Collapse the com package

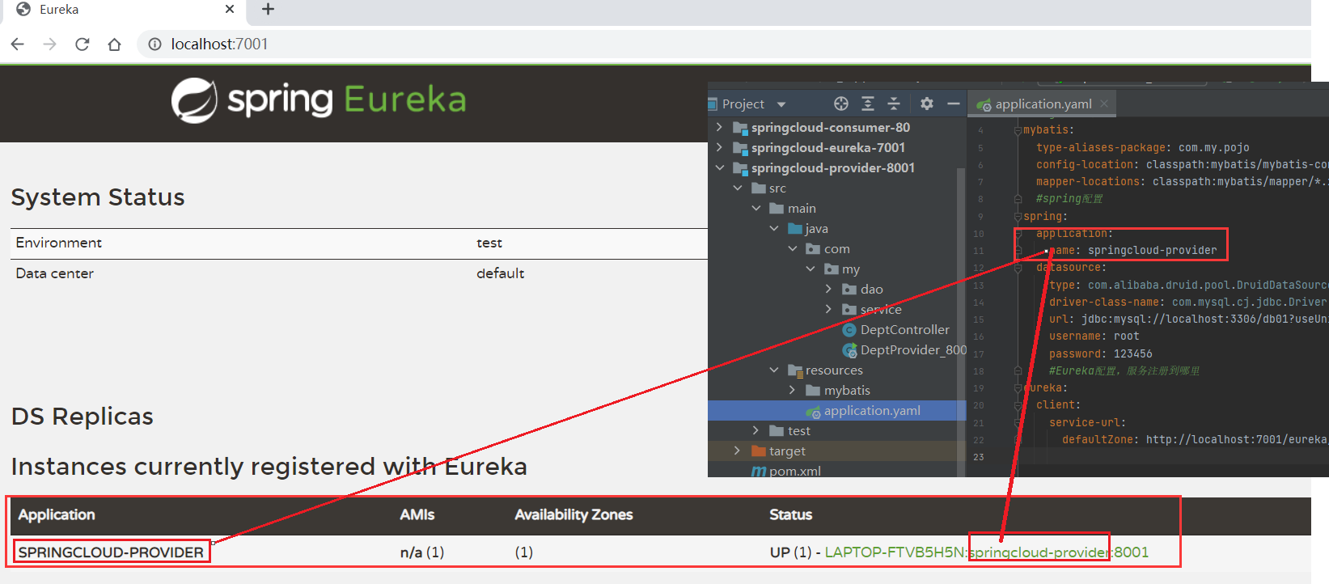(793, 248)
